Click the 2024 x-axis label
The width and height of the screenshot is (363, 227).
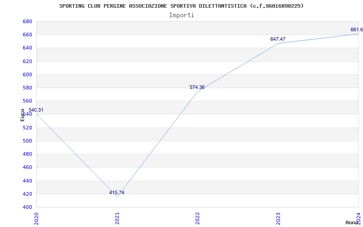[358, 218]
